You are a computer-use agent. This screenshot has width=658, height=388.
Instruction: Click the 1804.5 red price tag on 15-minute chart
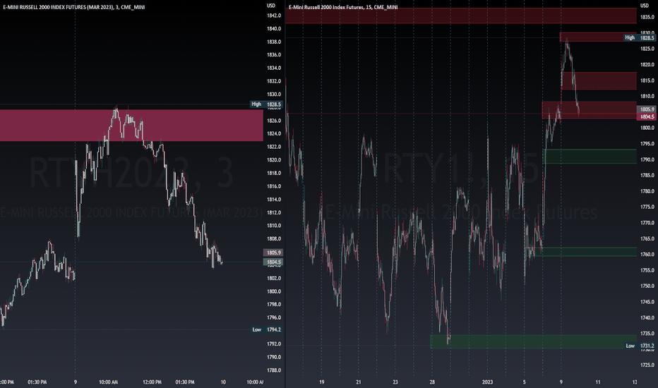coord(647,116)
